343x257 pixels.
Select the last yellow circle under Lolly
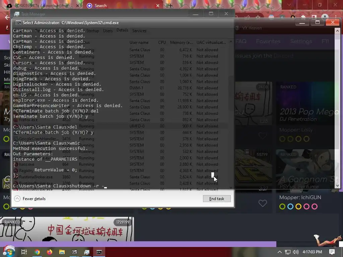(x=306, y=139)
